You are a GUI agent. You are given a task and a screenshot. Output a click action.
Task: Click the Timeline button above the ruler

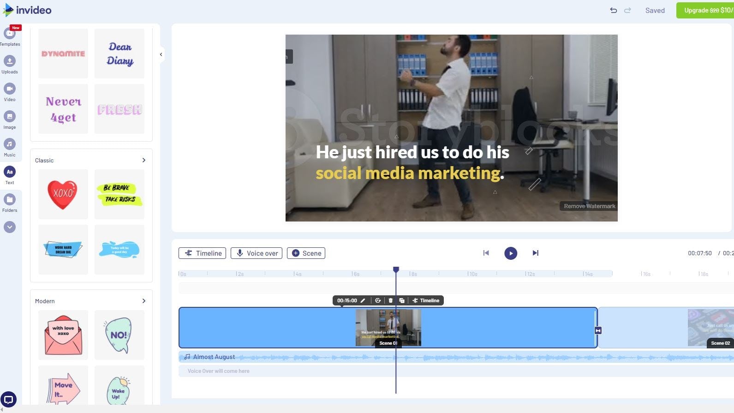pyautogui.click(x=202, y=253)
